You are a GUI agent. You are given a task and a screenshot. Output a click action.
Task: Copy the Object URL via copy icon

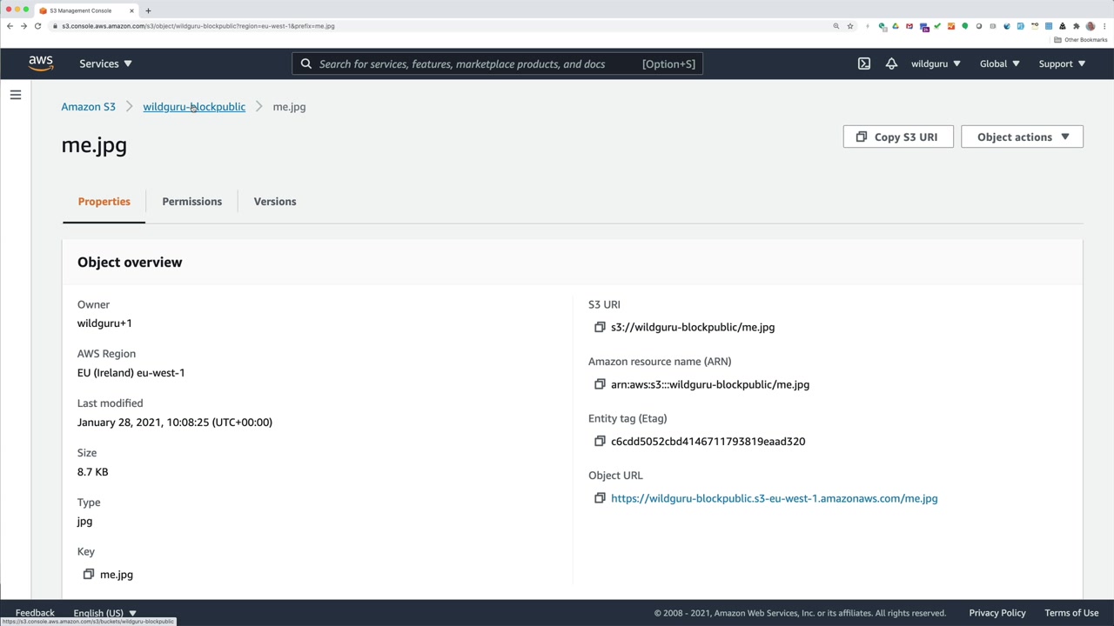[600, 498]
